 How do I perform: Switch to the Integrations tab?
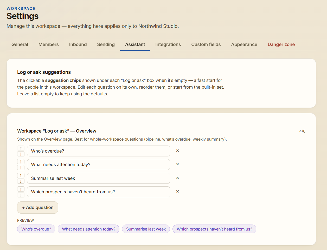[168, 44]
